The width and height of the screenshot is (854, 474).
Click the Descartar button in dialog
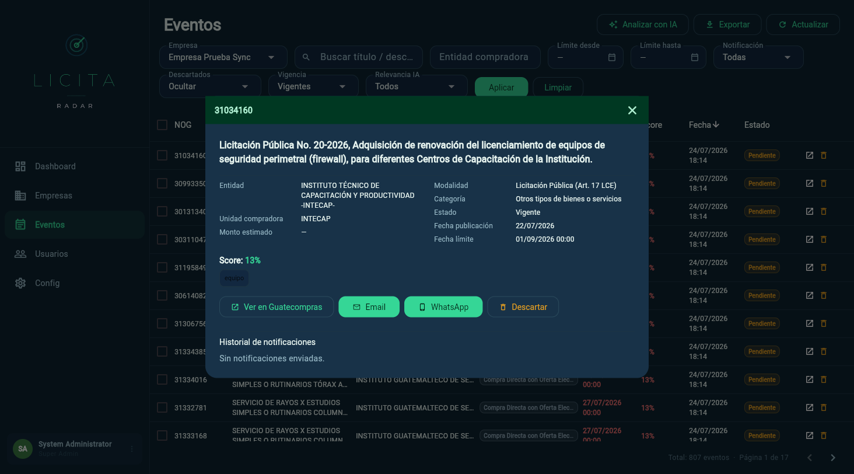click(523, 307)
